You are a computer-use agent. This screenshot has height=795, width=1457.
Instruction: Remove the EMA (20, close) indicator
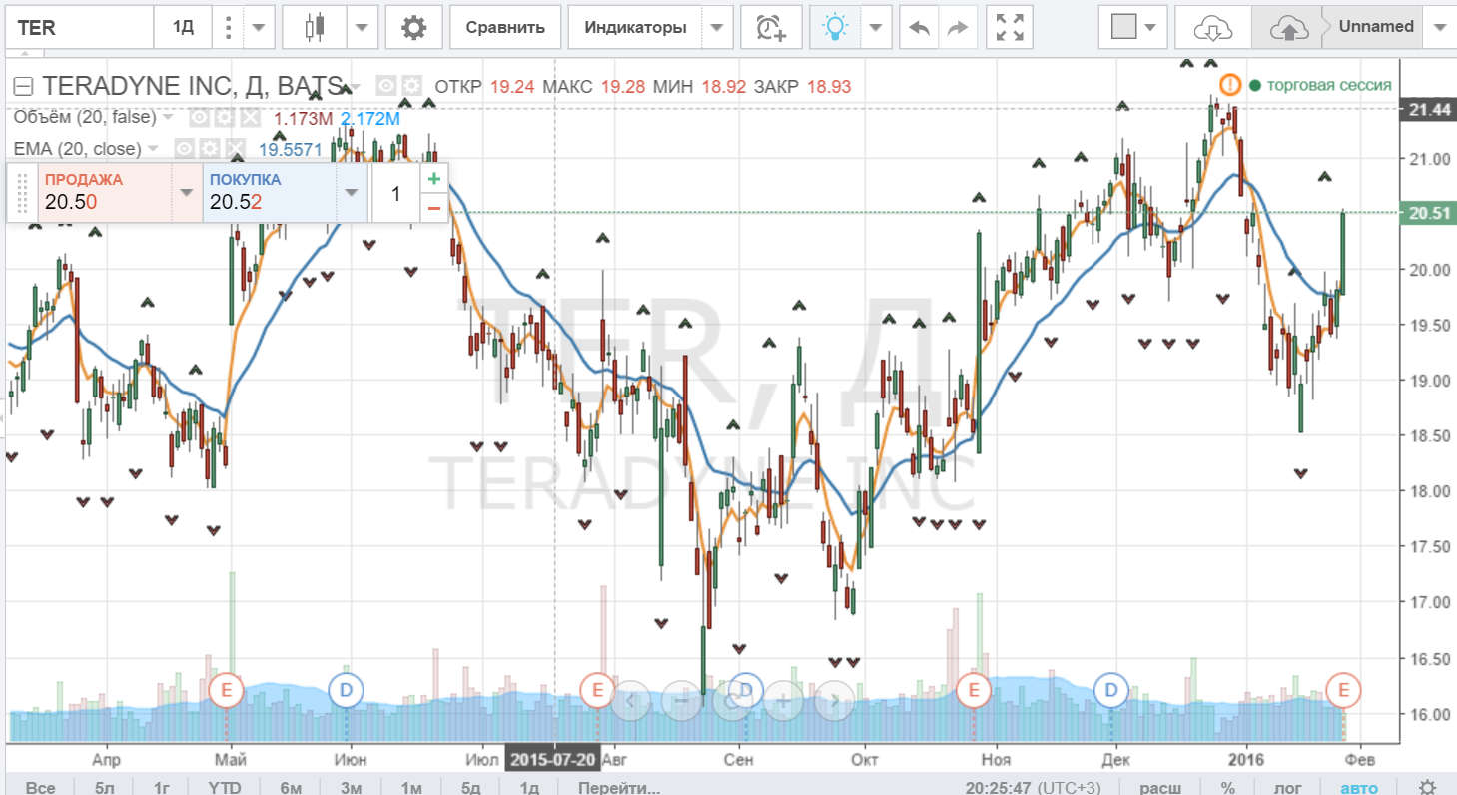coord(236,149)
